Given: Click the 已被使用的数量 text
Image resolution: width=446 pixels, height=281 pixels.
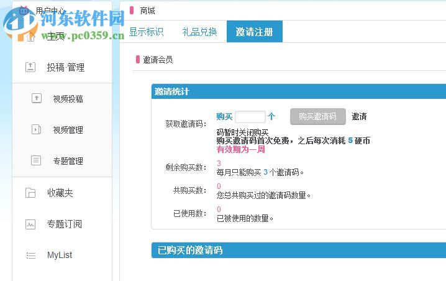Looking at the screenshot, I should [245, 218].
